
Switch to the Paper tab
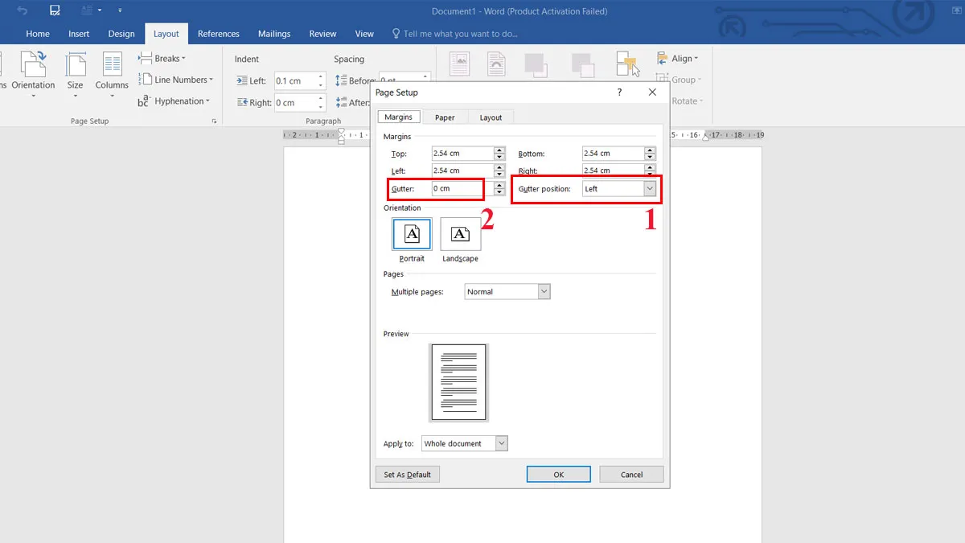445,117
